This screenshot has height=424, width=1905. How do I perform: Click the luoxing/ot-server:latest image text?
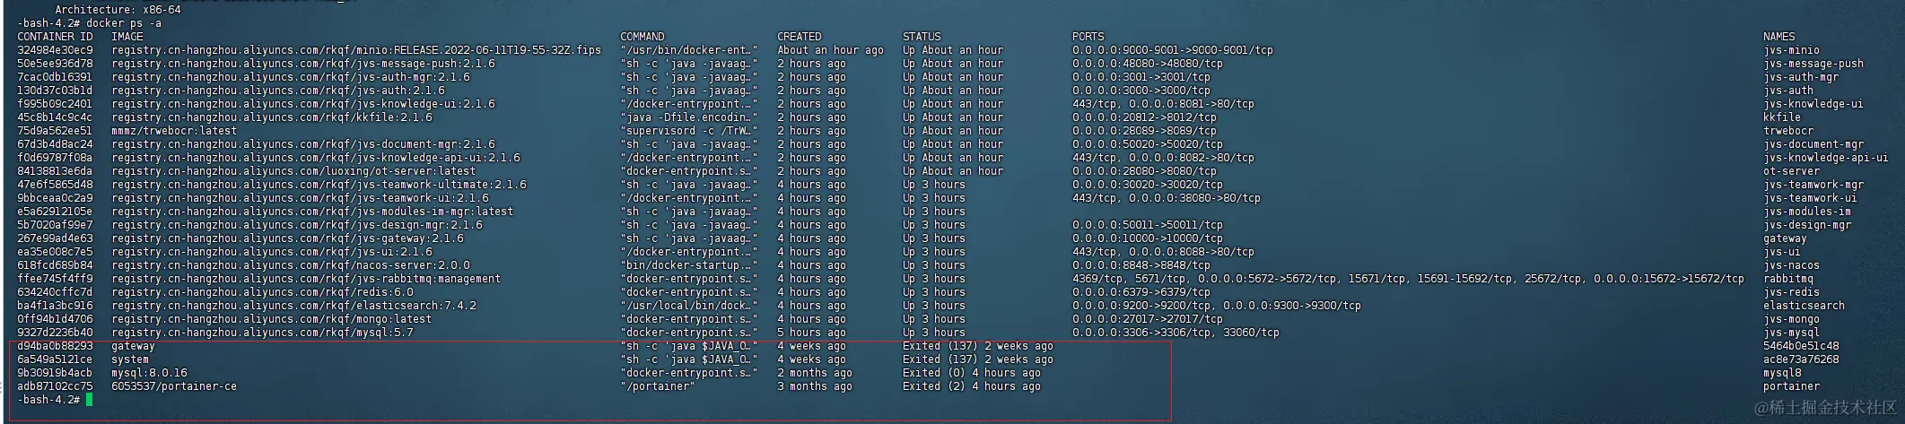tap(293, 171)
